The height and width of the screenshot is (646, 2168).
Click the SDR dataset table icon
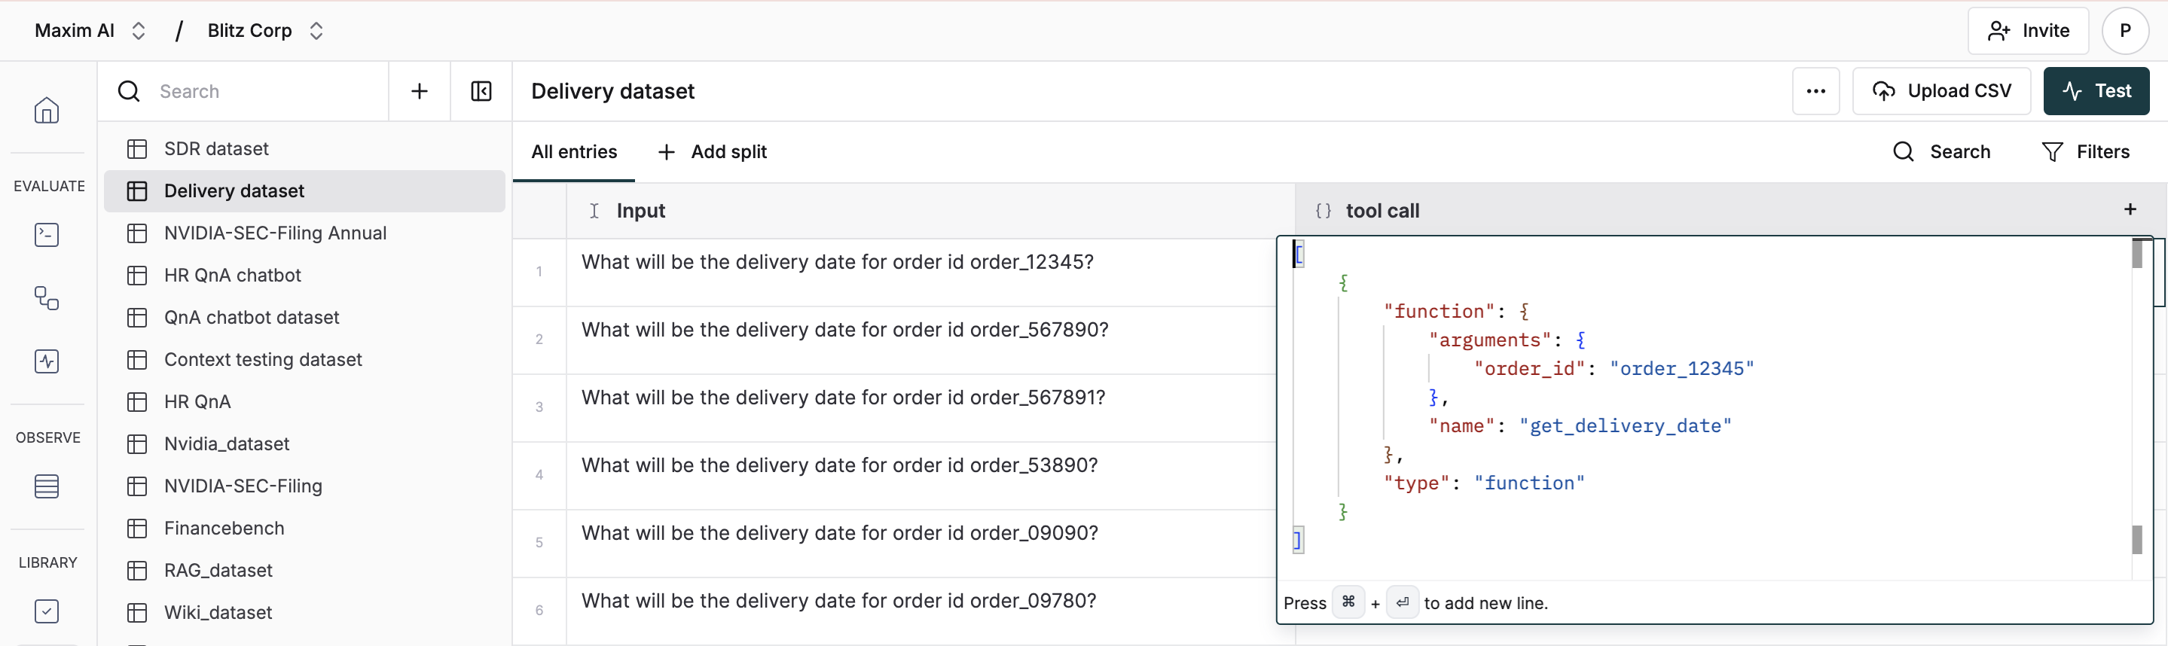(x=137, y=149)
